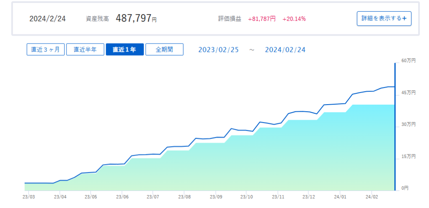Click the 24/01 x-axis label
This screenshot has height=208, width=429.
(x=340, y=197)
